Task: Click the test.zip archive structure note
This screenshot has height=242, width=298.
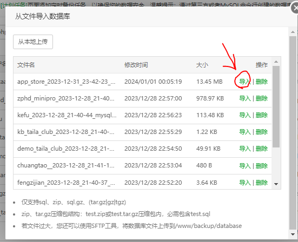Action: (116, 214)
